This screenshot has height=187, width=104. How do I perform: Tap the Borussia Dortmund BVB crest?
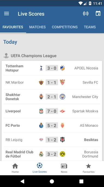coord(62,154)
